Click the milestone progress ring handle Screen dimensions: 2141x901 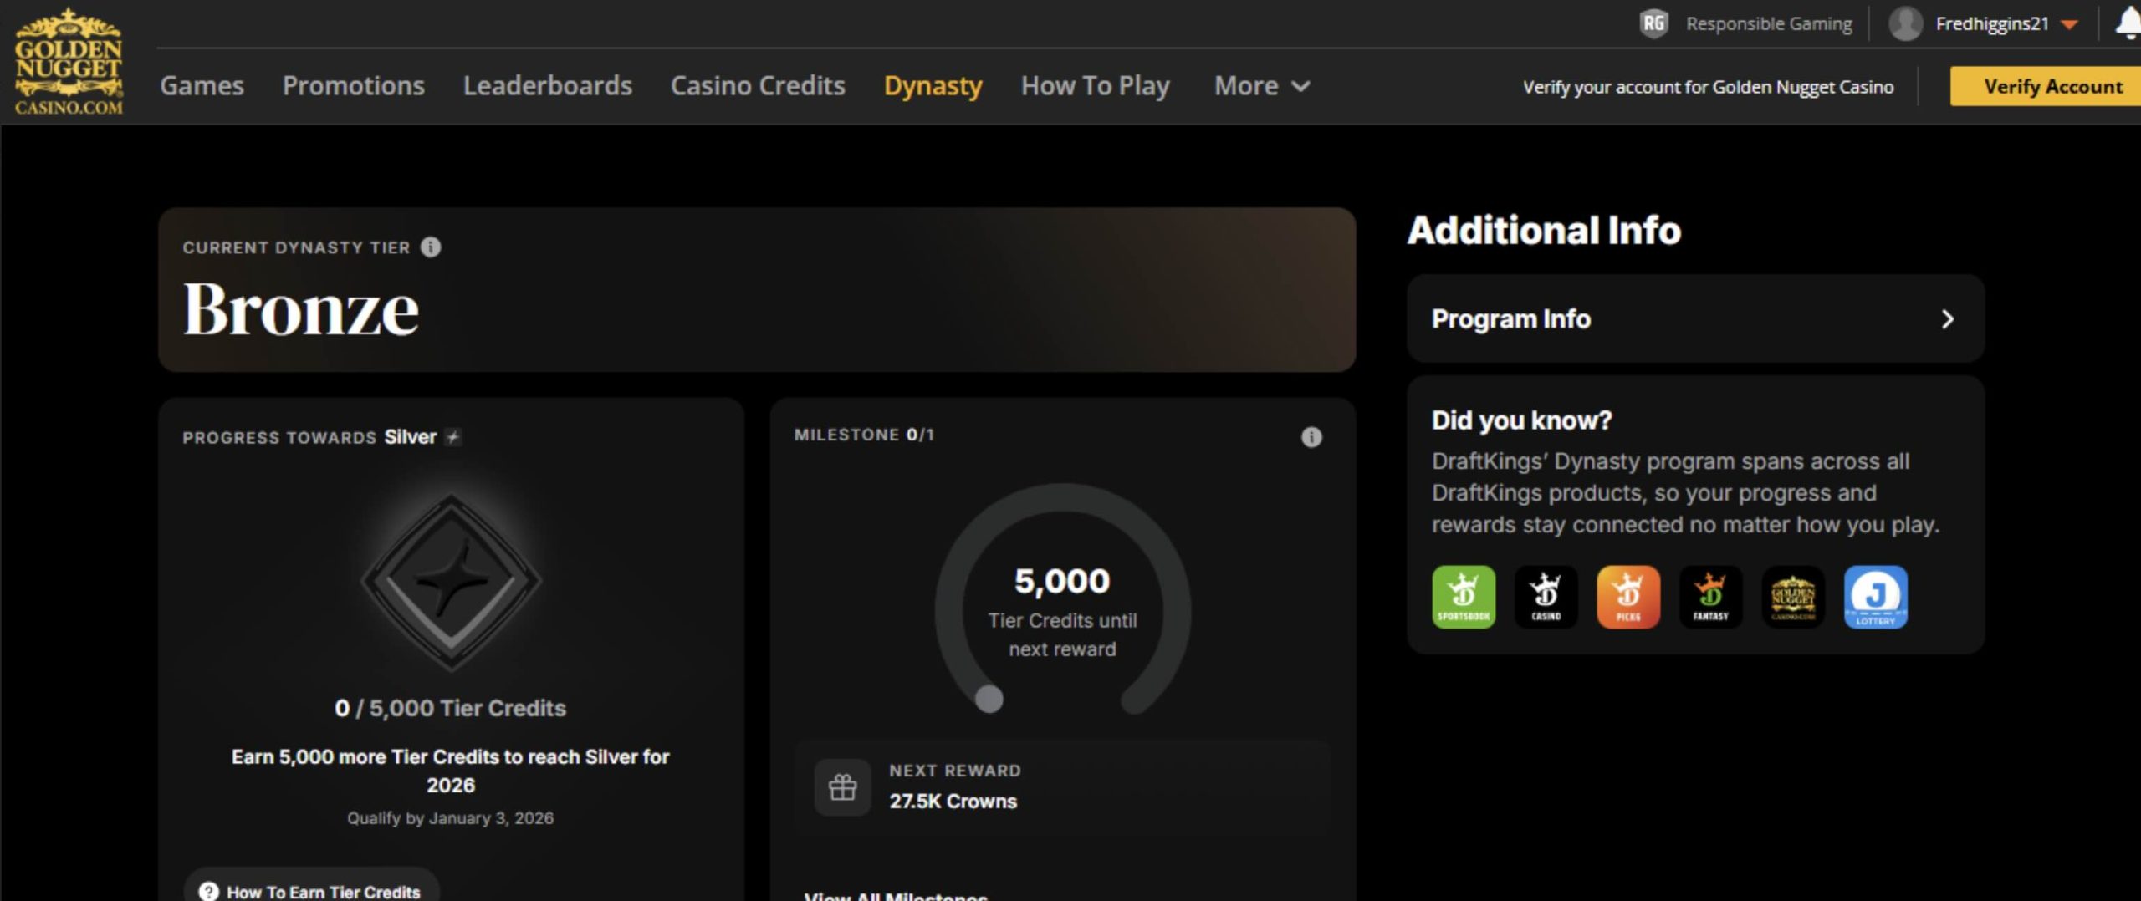[x=989, y=699]
